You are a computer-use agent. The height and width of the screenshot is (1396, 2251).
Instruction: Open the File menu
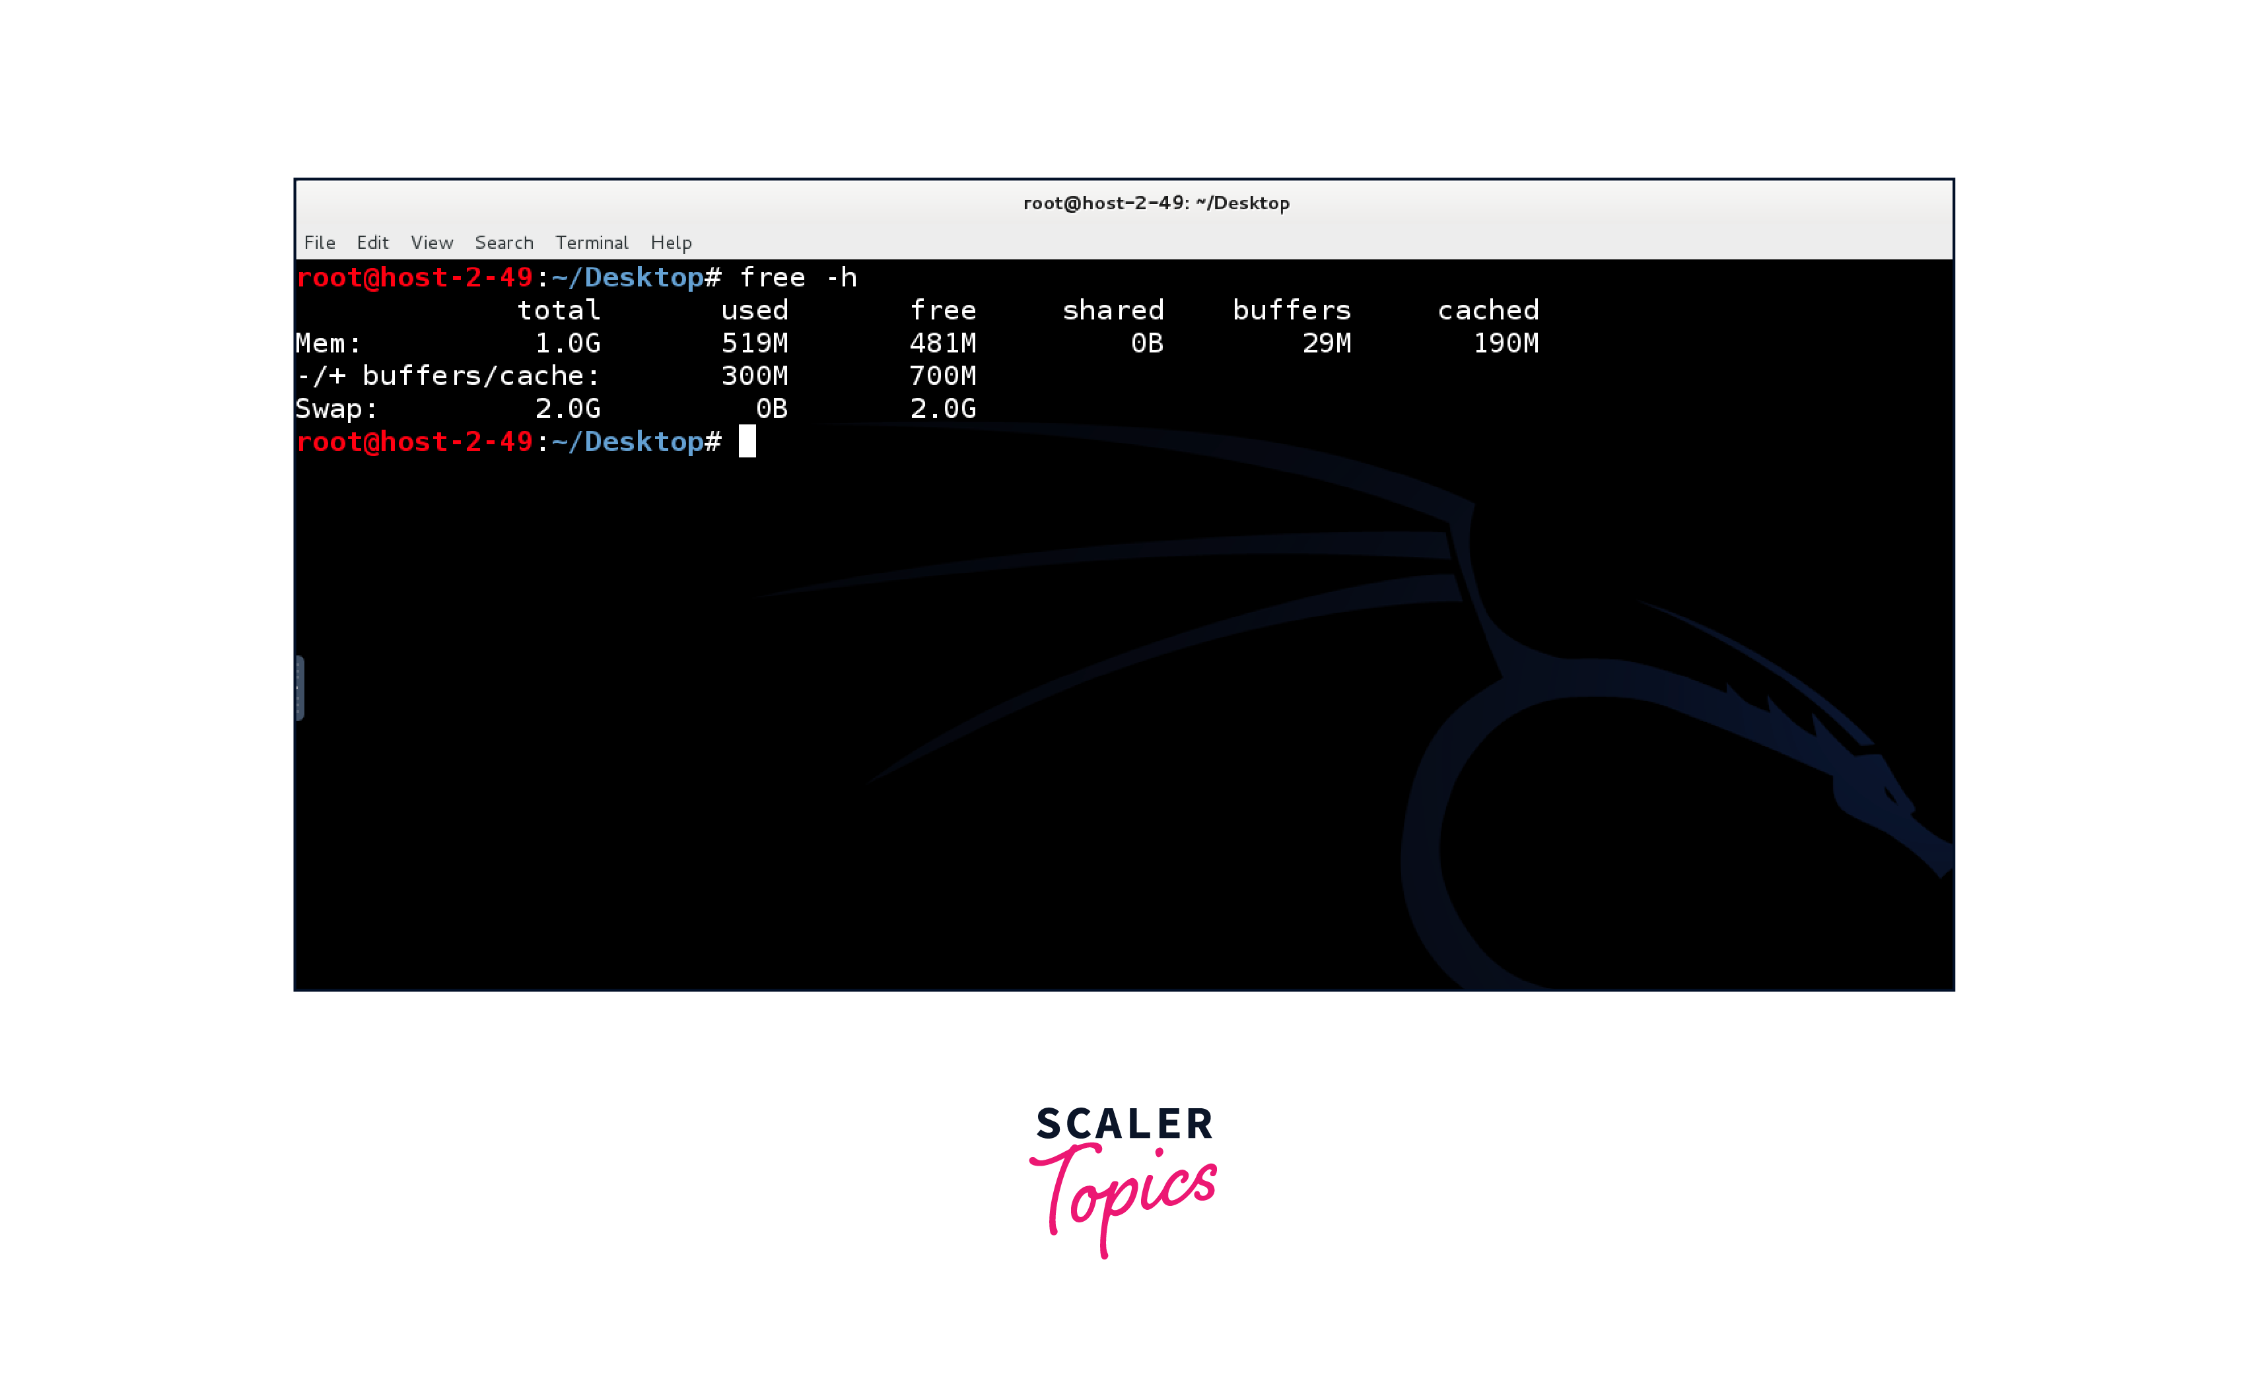click(320, 242)
